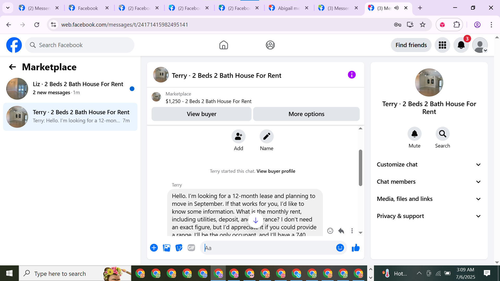
Task: Click the attach photo icon
Action: [x=166, y=248]
